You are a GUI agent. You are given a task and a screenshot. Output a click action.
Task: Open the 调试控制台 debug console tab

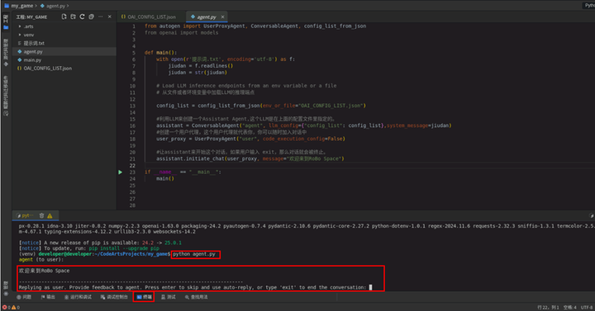[114, 297]
